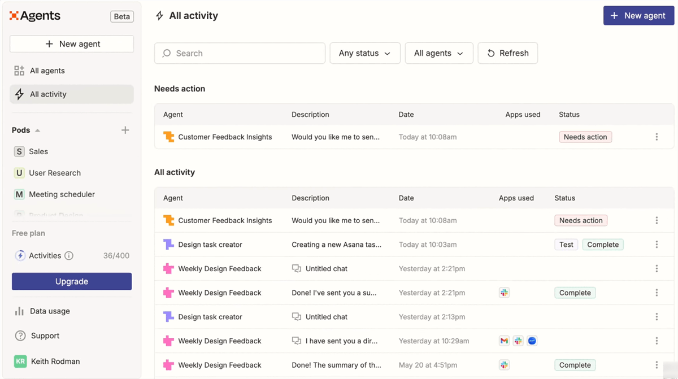Image resolution: width=678 pixels, height=379 pixels.
Task: Click the Test badge on Design task creator
Action: [x=566, y=245]
